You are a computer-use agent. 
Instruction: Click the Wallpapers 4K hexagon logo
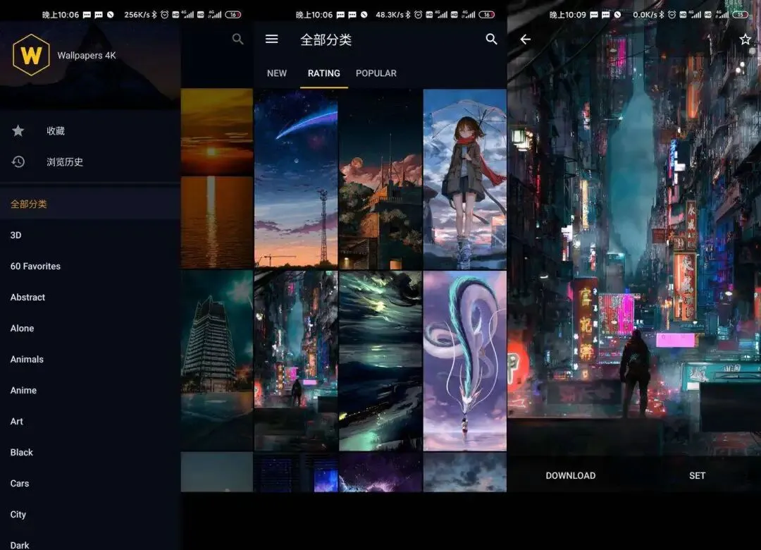pos(31,55)
